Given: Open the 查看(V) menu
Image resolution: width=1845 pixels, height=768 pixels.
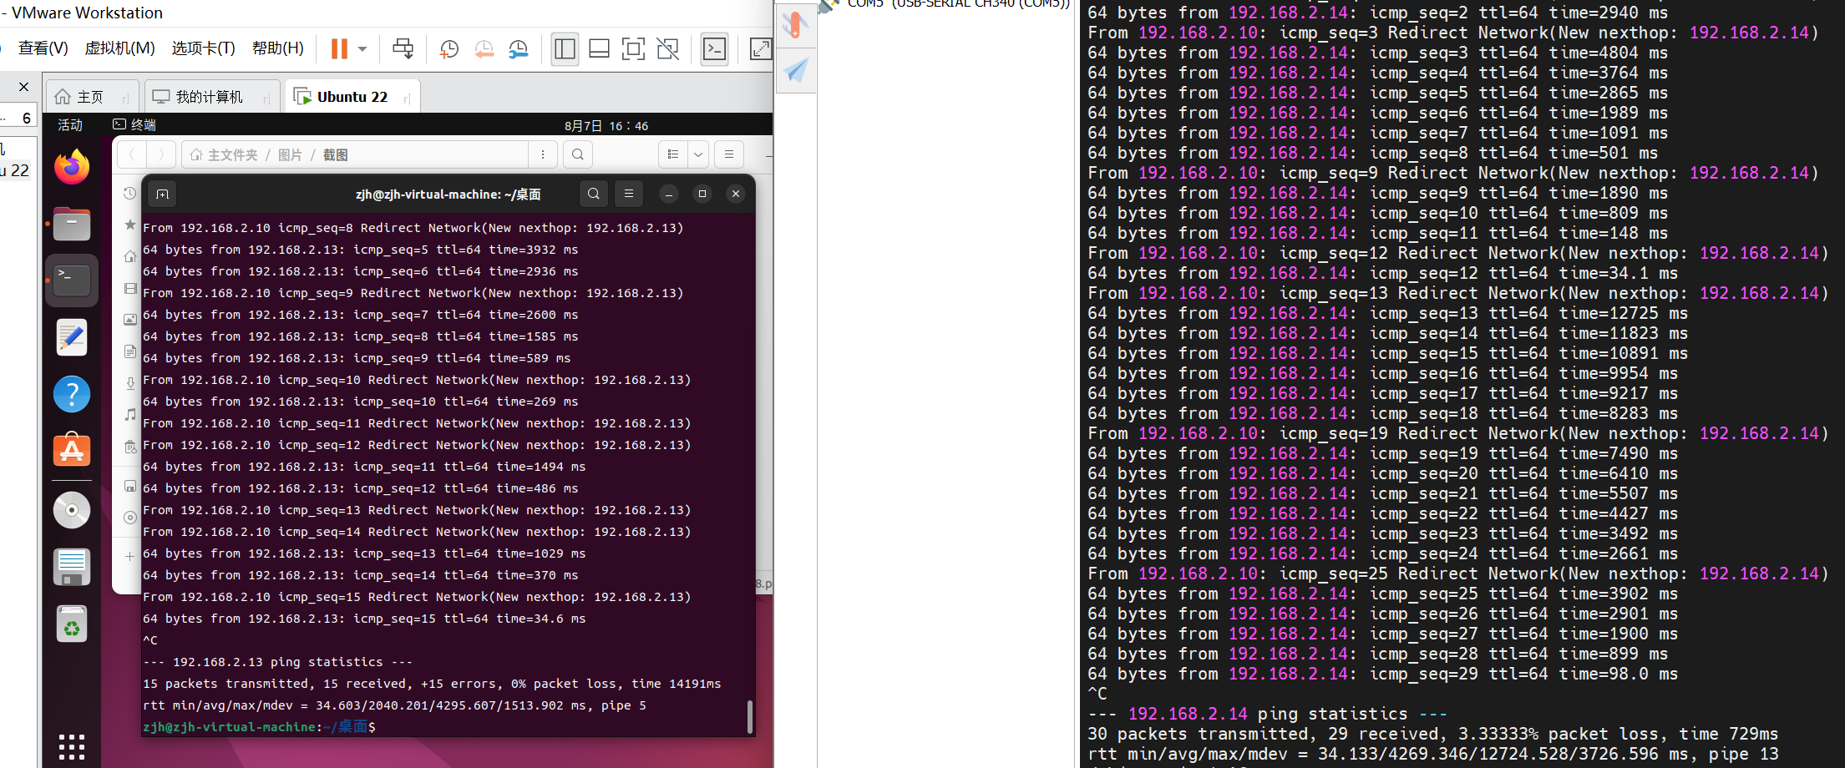Looking at the screenshot, I should click(x=43, y=48).
